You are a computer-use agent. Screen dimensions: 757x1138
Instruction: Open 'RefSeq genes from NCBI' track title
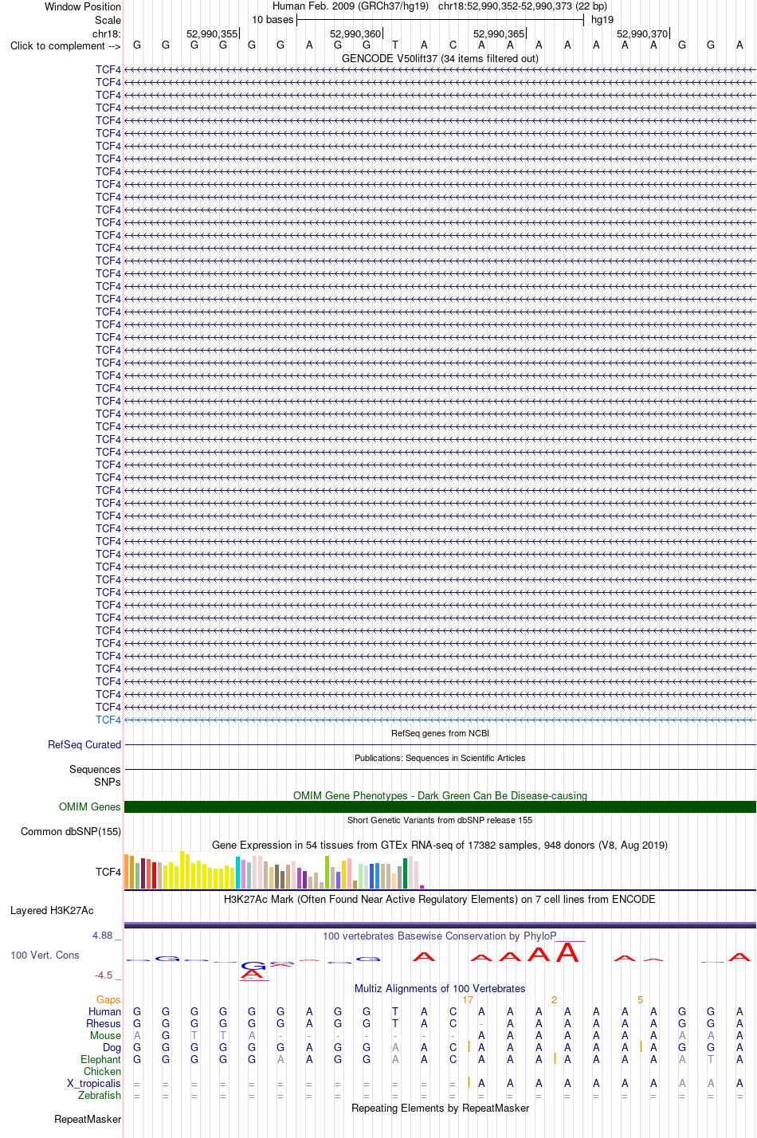coord(440,733)
